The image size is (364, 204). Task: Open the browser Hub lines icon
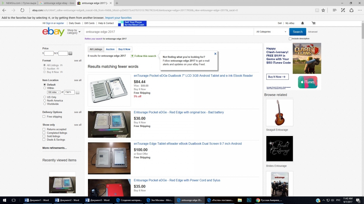335,10
